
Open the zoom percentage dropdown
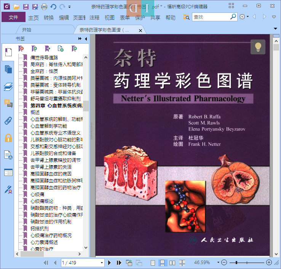pyautogui.click(x=218, y=263)
